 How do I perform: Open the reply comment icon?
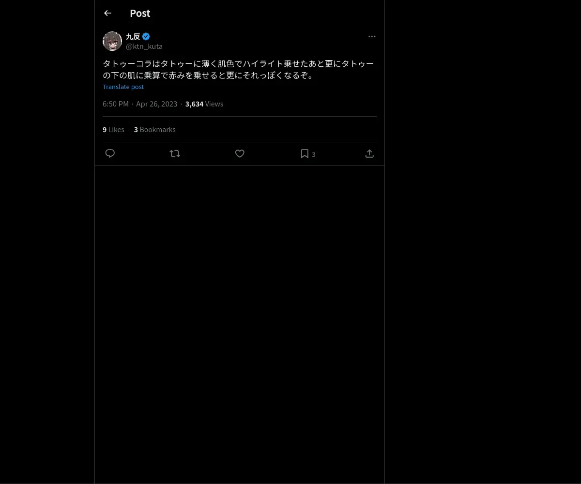[x=110, y=153]
